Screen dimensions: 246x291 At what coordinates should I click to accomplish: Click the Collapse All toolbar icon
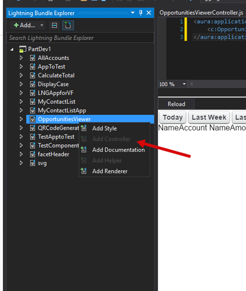click(54, 25)
